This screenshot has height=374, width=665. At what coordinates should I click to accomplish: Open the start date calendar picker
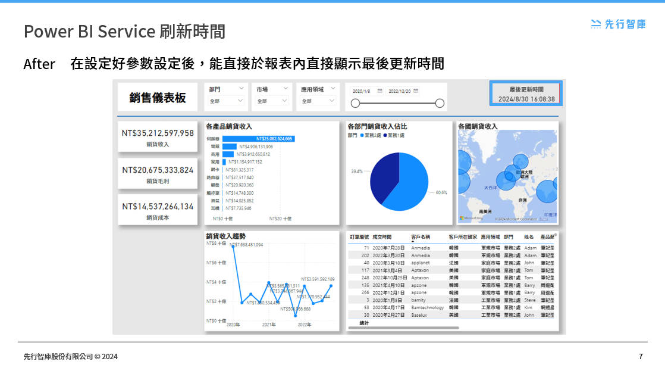[x=380, y=91]
